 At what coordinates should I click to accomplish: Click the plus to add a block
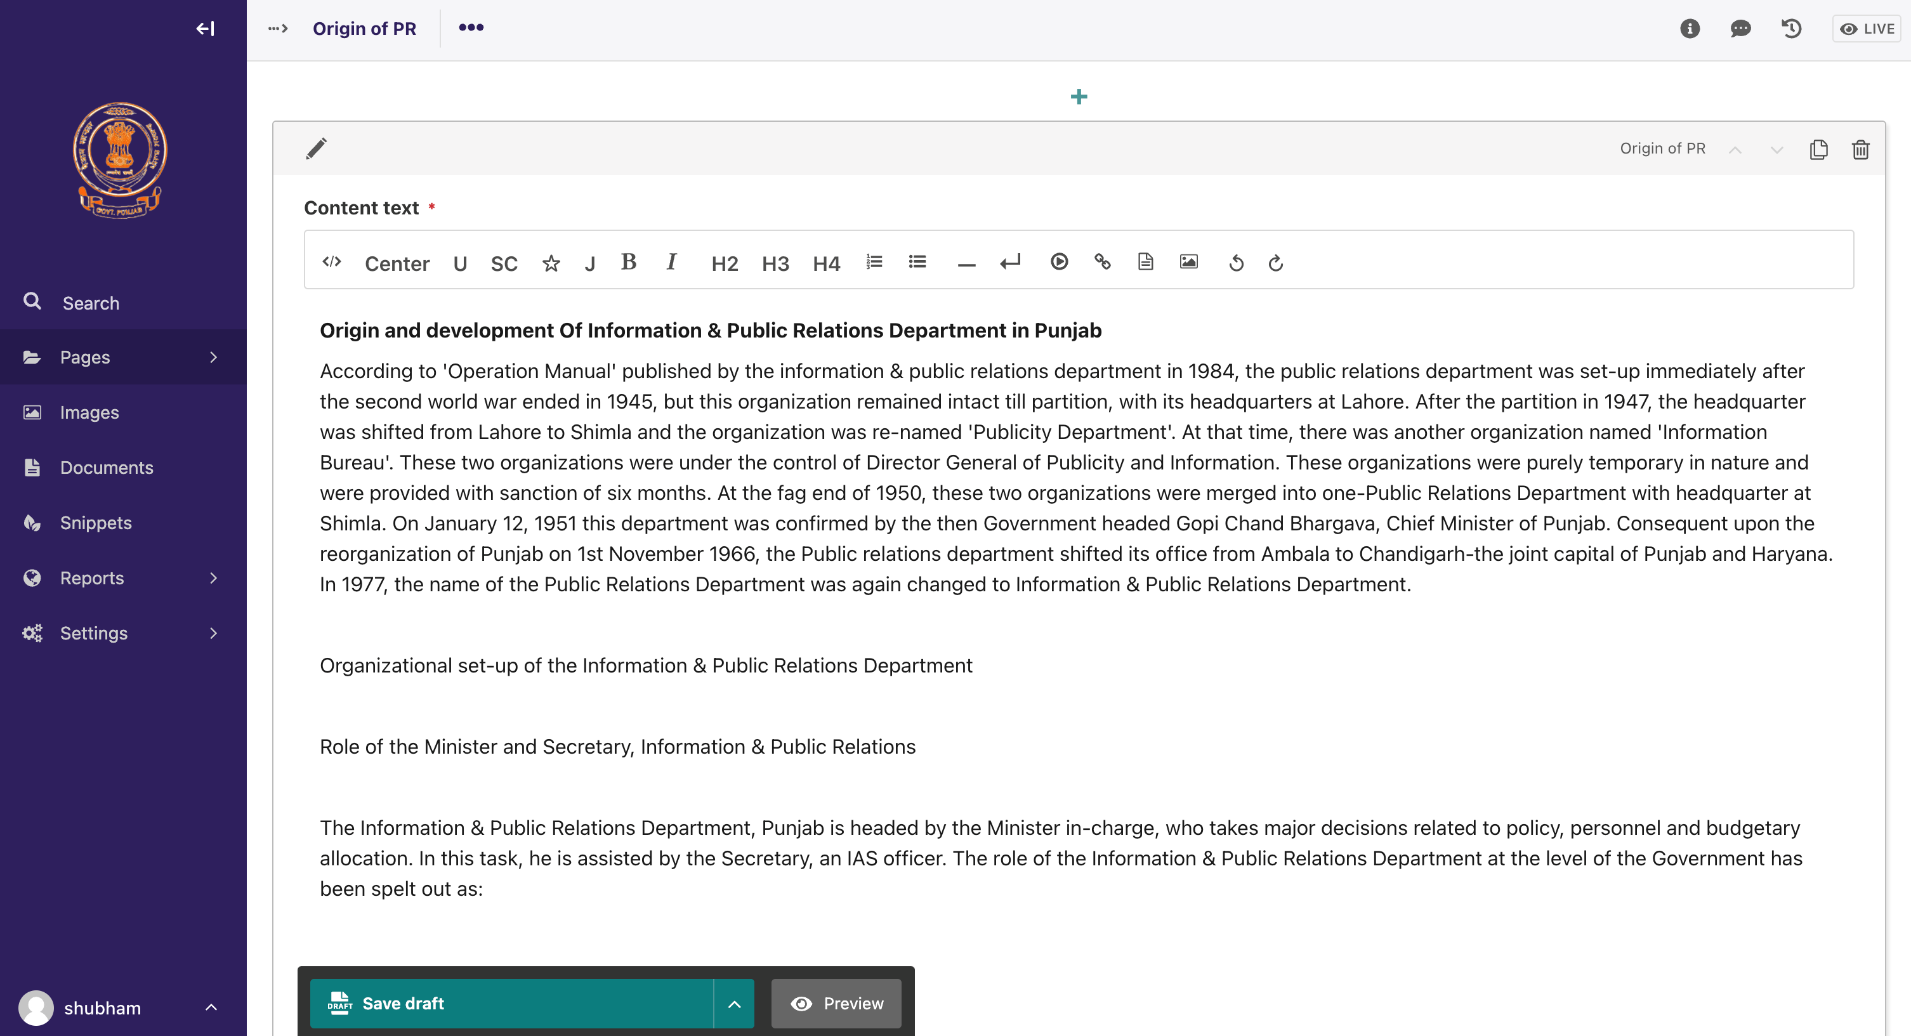(1079, 96)
